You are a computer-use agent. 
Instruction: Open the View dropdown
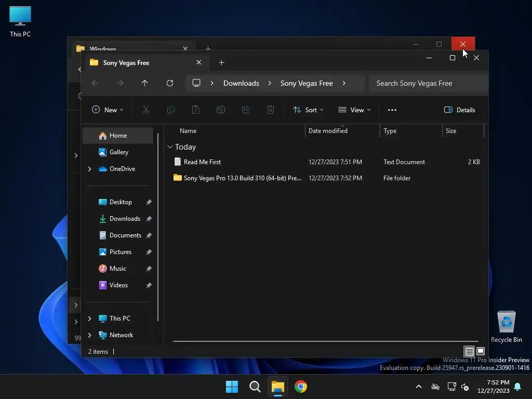pos(354,110)
